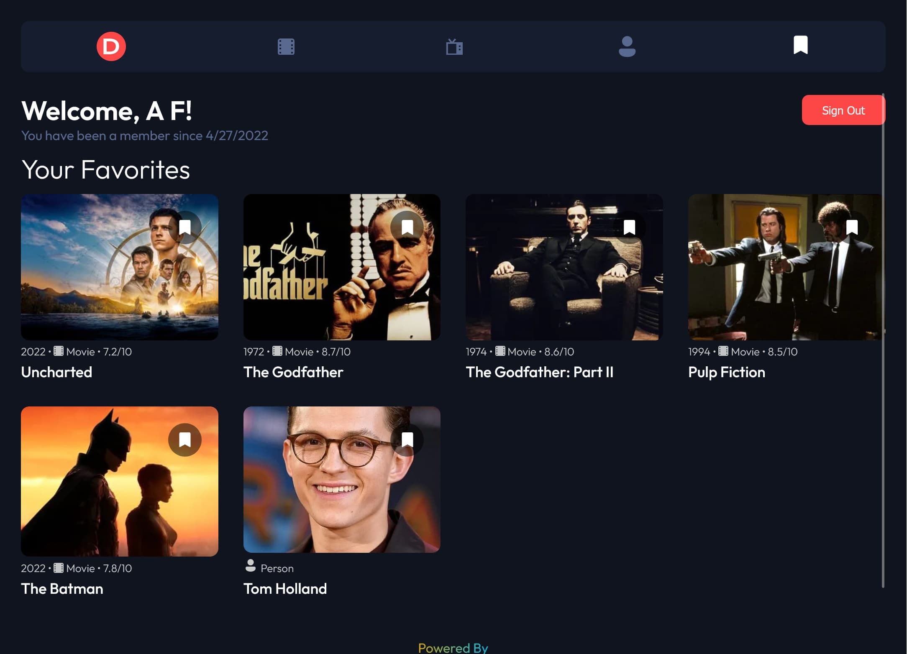
Task: Click the Powered By footer text
Action: tap(453, 648)
